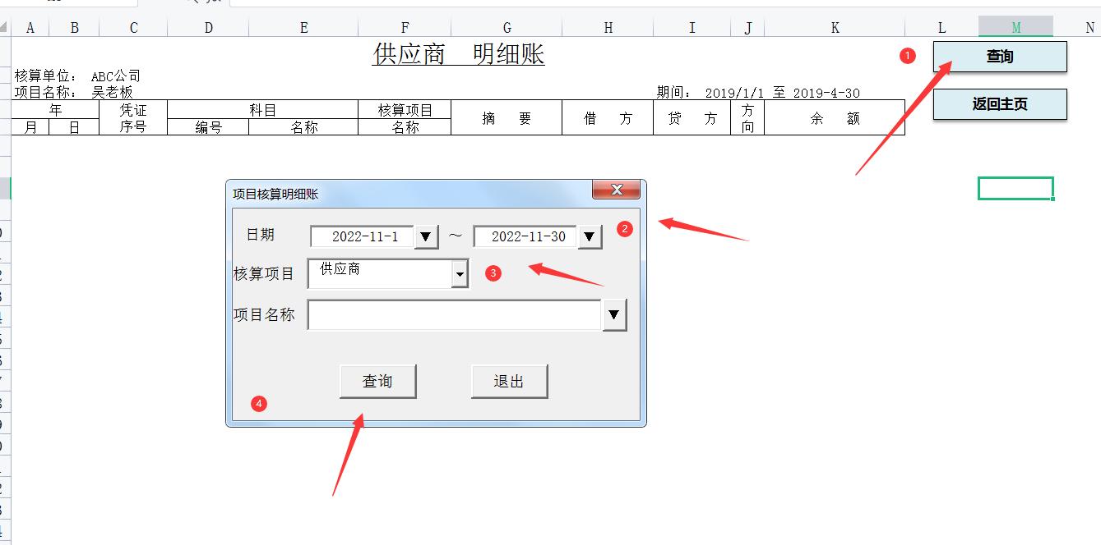Viewport: 1101px width, 545px height.
Task: Click the 借方 header cell in the table
Action: pos(607,116)
